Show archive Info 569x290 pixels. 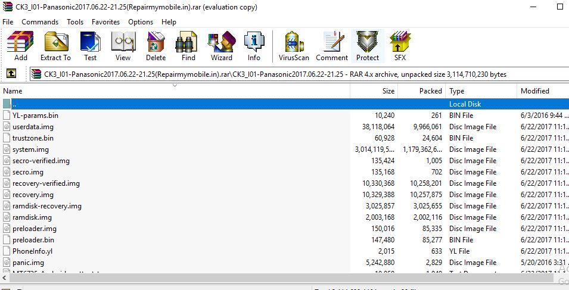(254, 46)
